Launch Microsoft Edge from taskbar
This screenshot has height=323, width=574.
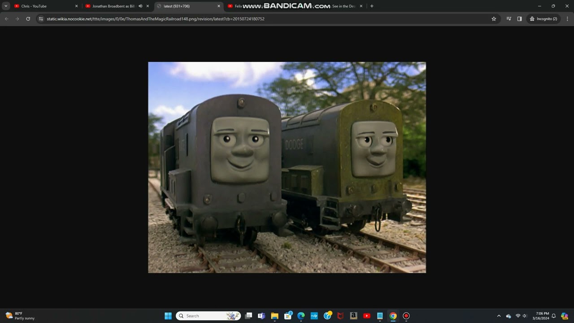tap(301, 316)
